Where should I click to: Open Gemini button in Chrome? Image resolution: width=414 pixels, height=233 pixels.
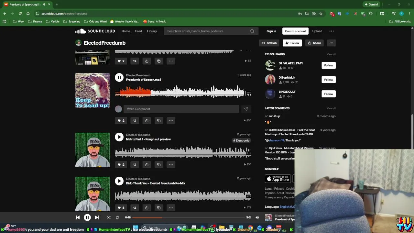(x=371, y=5)
